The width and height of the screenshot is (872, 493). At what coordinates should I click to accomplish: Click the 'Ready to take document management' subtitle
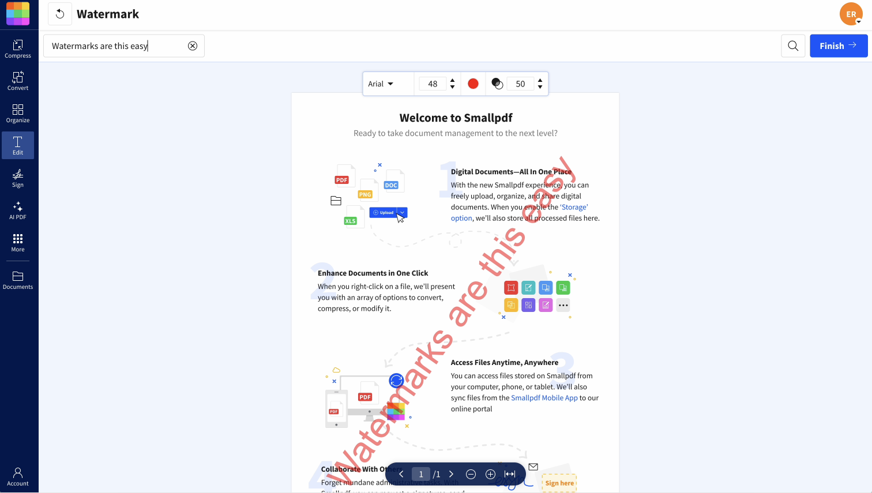tap(456, 133)
